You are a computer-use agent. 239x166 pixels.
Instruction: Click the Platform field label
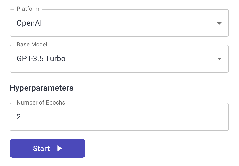click(28, 9)
